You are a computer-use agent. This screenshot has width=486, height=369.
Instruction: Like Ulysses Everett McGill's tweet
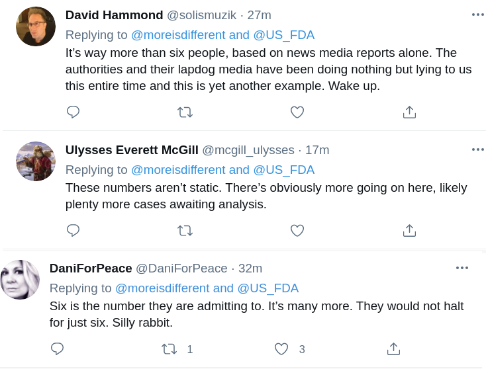coord(297,230)
